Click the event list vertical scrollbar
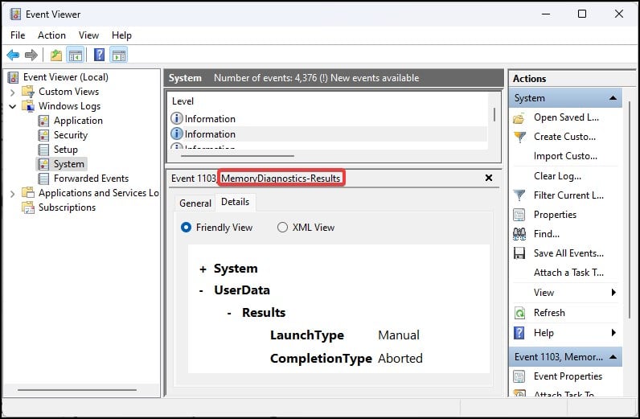 tap(494, 115)
